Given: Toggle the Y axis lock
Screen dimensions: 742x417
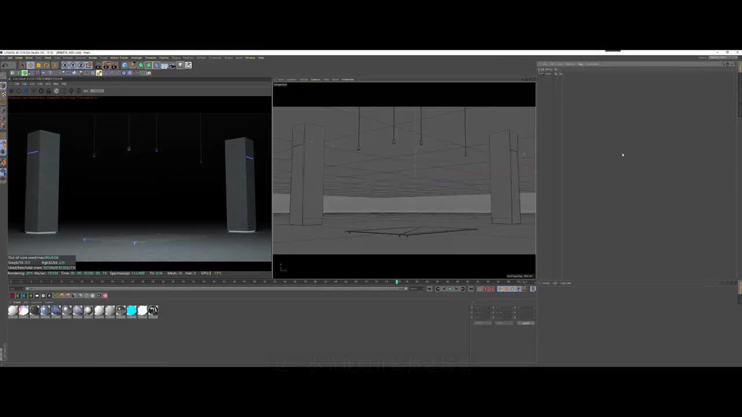Looking at the screenshot, I should (x=73, y=65).
